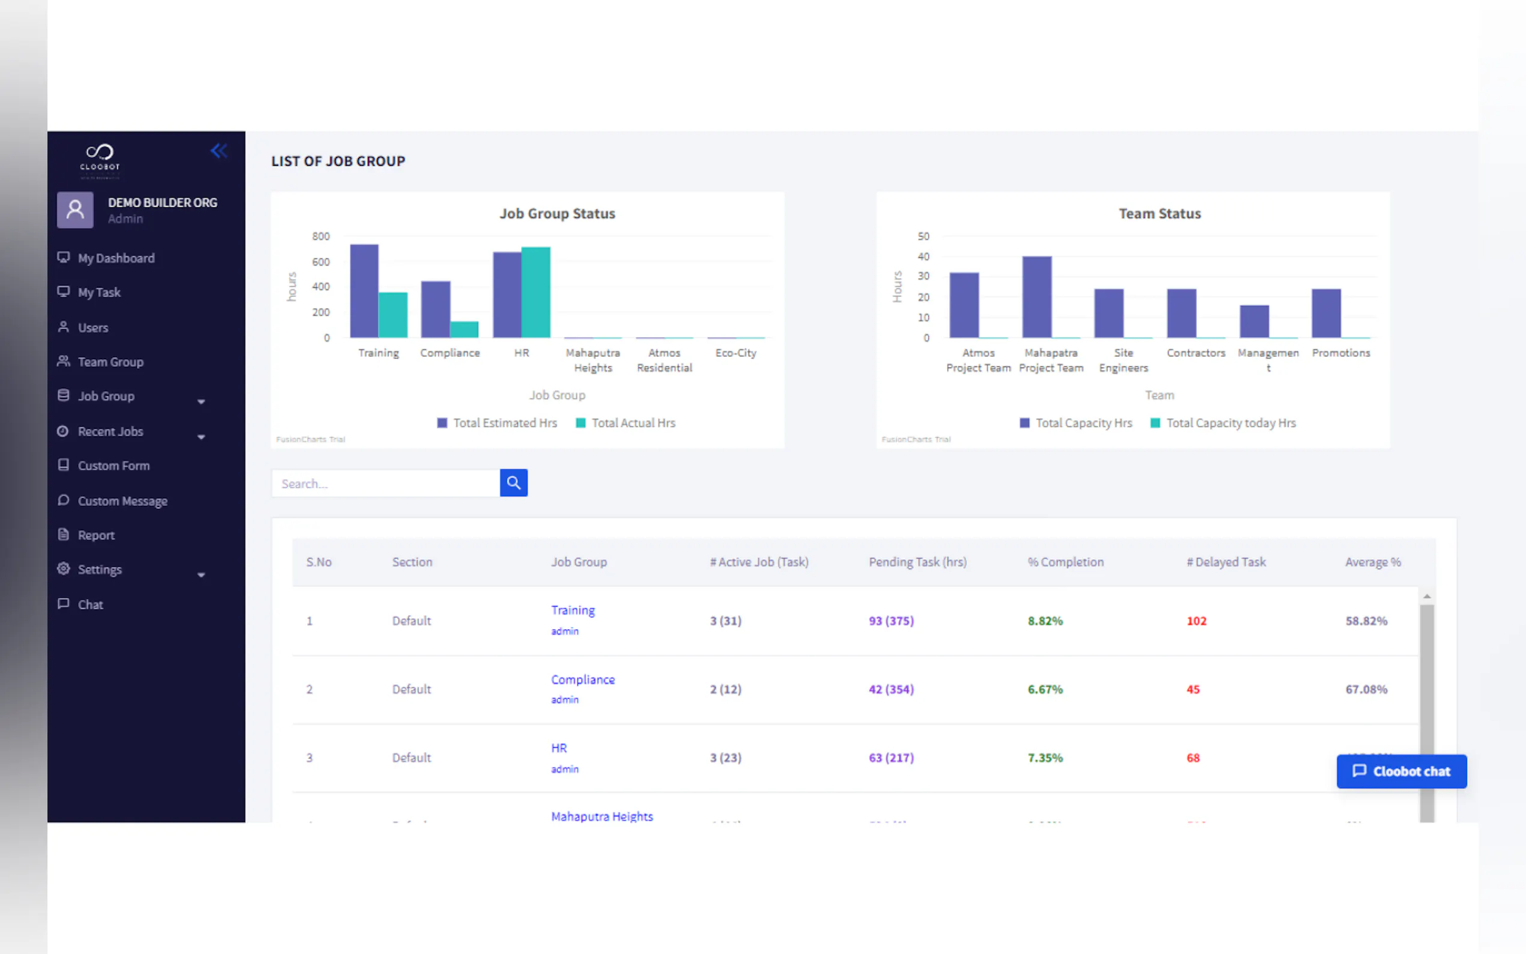
Task: Click the Cloobot logo
Action: (x=100, y=158)
